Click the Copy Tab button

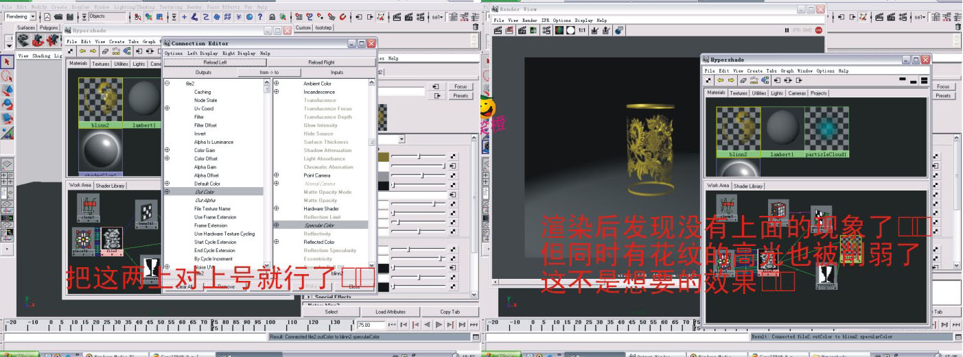tap(450, 312)
